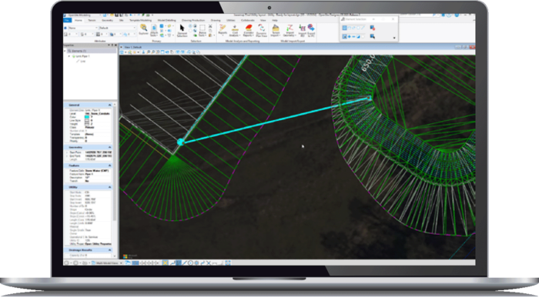Launch the Dynamic Plan View tool
Image resolution: width=539 pixels, height=301 pixels.
click(261, 31)
